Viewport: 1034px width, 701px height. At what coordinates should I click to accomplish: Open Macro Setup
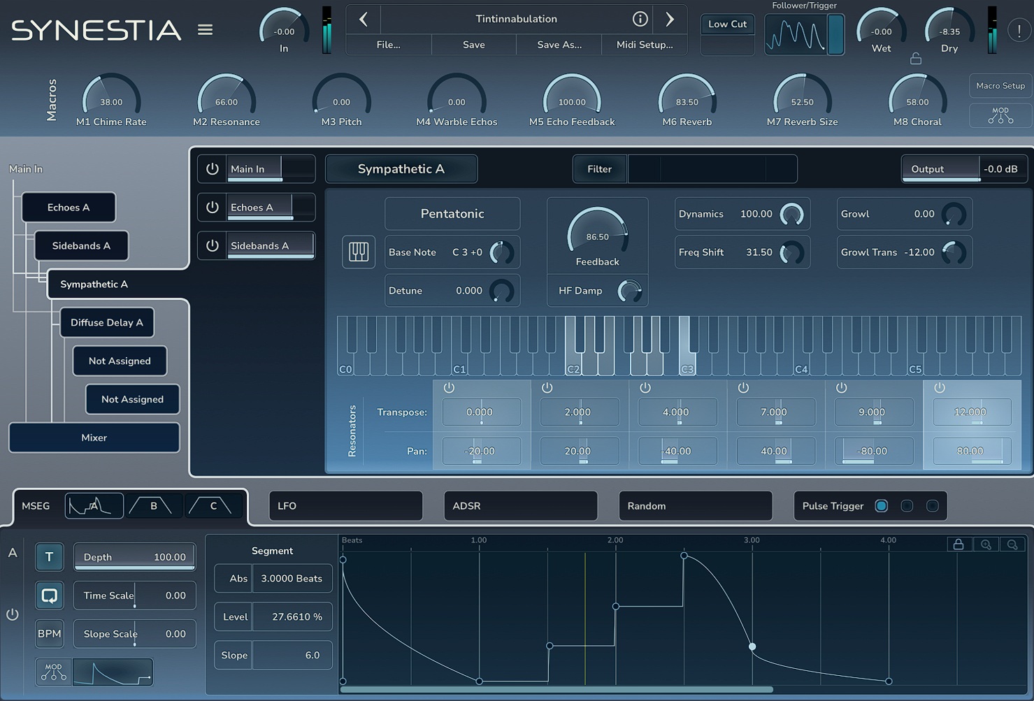(x=1000, y=85)
